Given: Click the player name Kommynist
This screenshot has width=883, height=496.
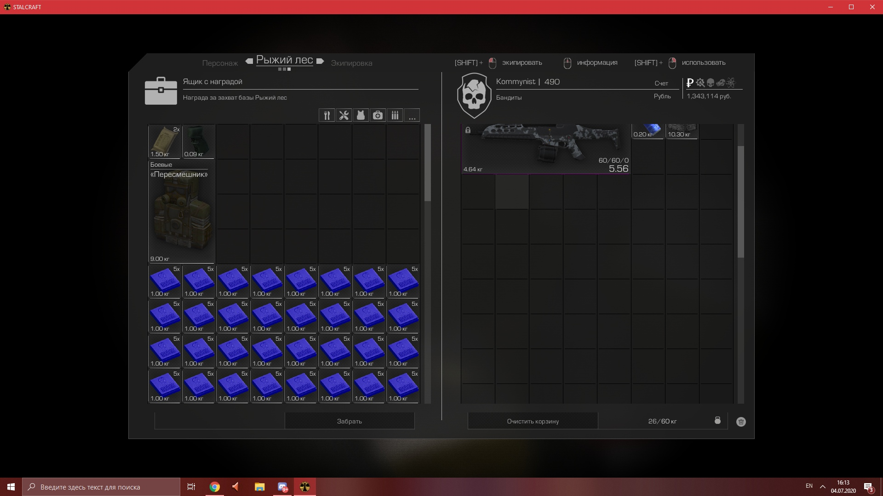Looking at the screenshot, I should pos(516,82).
